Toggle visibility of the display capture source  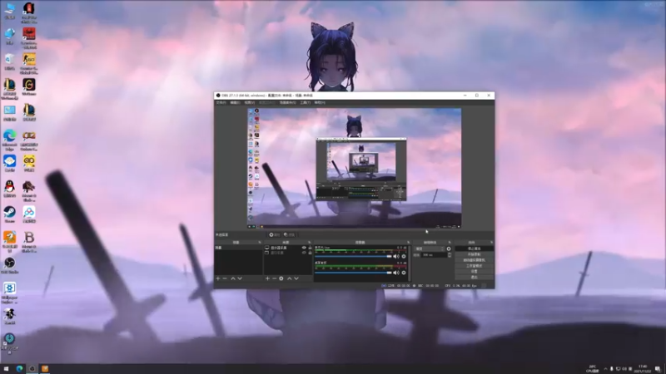point(304,247)
